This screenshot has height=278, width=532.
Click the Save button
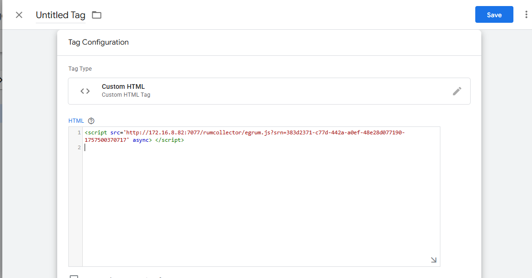(x=494, y=14)
